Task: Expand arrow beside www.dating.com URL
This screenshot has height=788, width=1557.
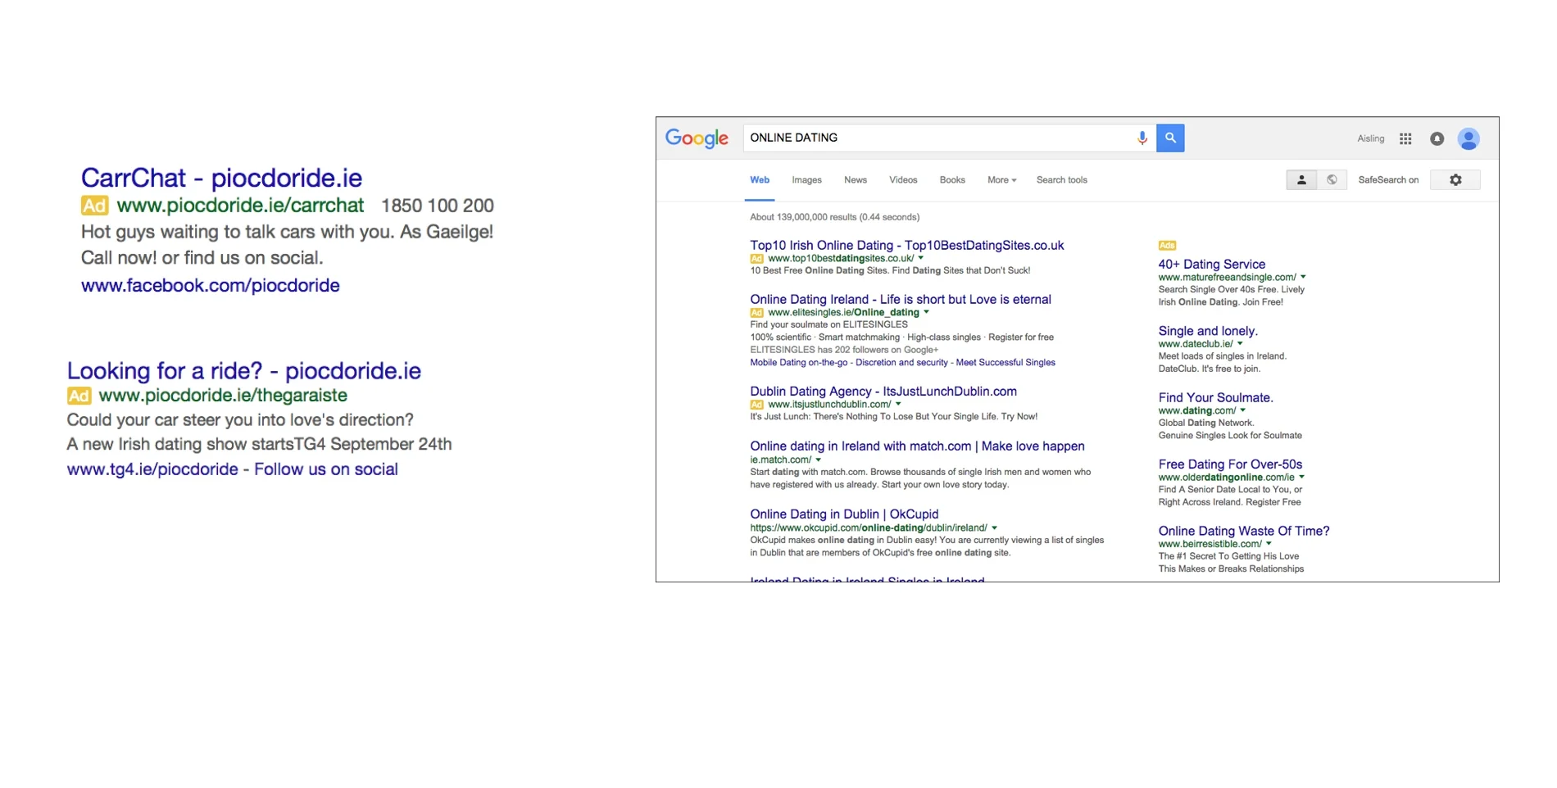Action: click(1243, 410)
